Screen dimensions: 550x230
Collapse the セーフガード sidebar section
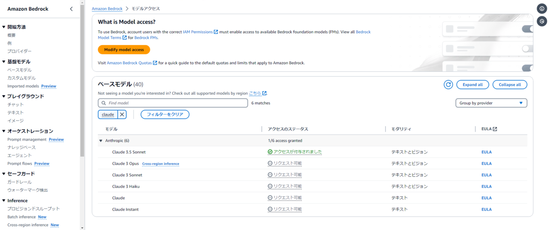(4, 174)
